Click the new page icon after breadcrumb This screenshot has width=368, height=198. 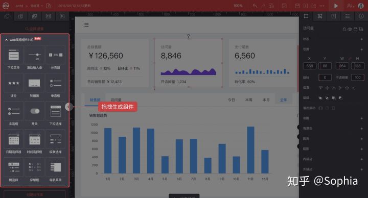(x=49, y=6)
